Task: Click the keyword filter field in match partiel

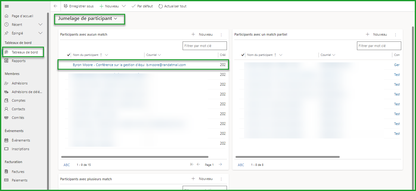Action: click(379, 46)
